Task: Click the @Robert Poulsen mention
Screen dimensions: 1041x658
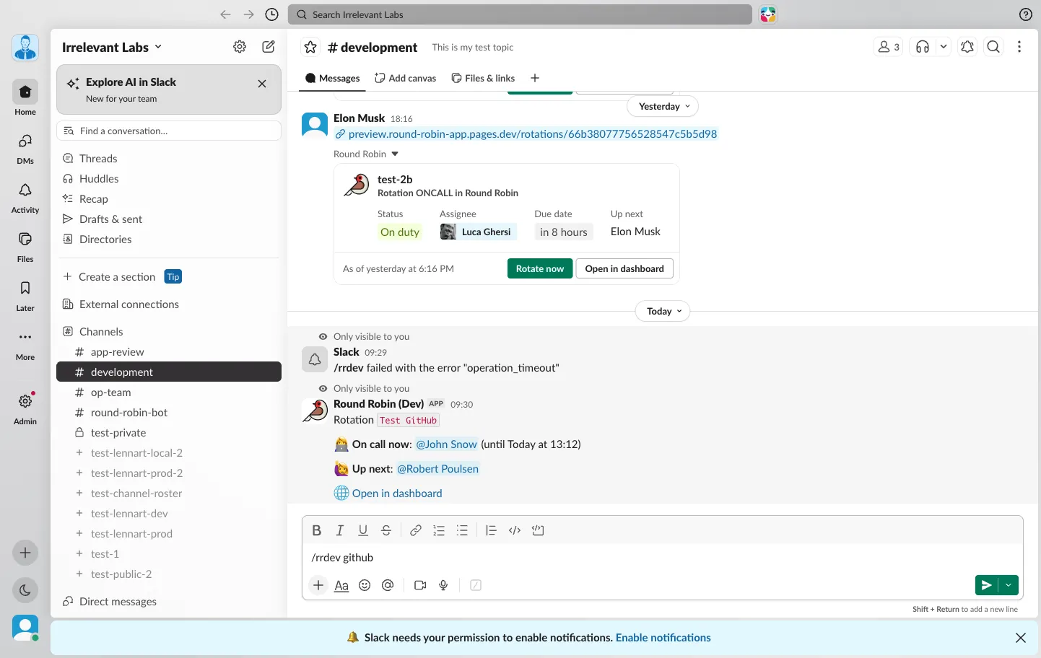Action: click(x=437, y=468)
